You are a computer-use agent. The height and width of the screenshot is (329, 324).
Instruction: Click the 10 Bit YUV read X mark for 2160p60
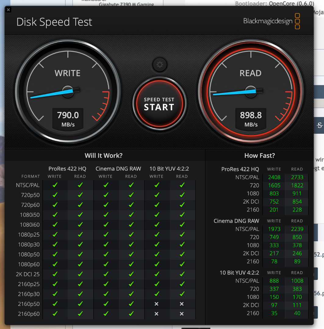pyautogui.click(x=182, y=314)
